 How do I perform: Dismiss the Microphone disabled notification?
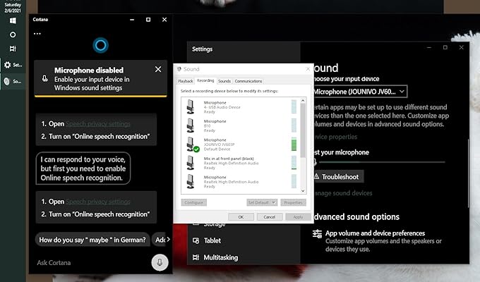(x=157, y=70)
